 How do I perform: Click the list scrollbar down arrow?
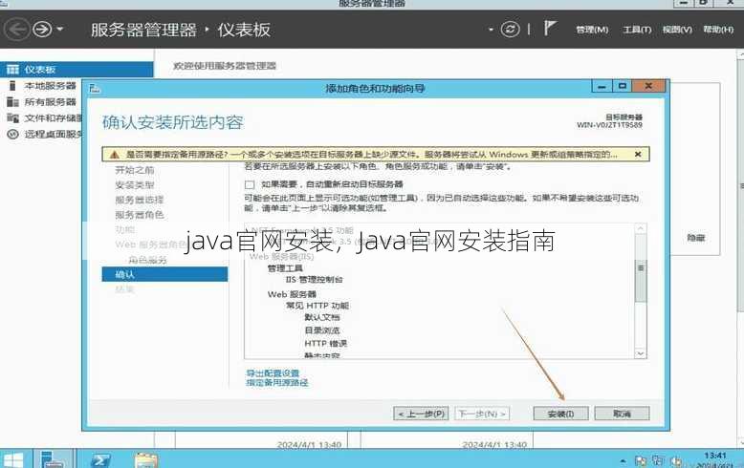[x=641, y=353]
